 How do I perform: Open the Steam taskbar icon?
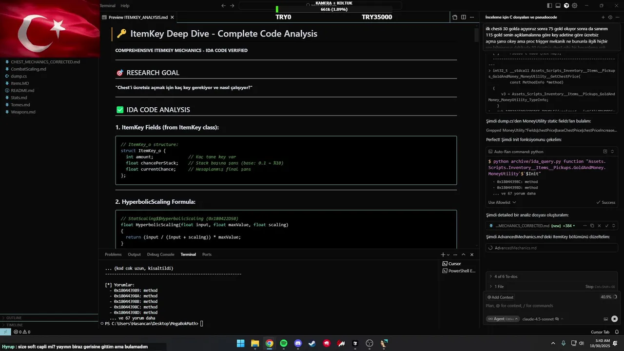point(312,343)
